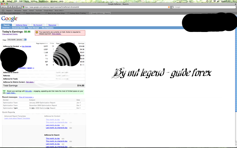Click the add bookmark plus button

[x=19, y=7]
